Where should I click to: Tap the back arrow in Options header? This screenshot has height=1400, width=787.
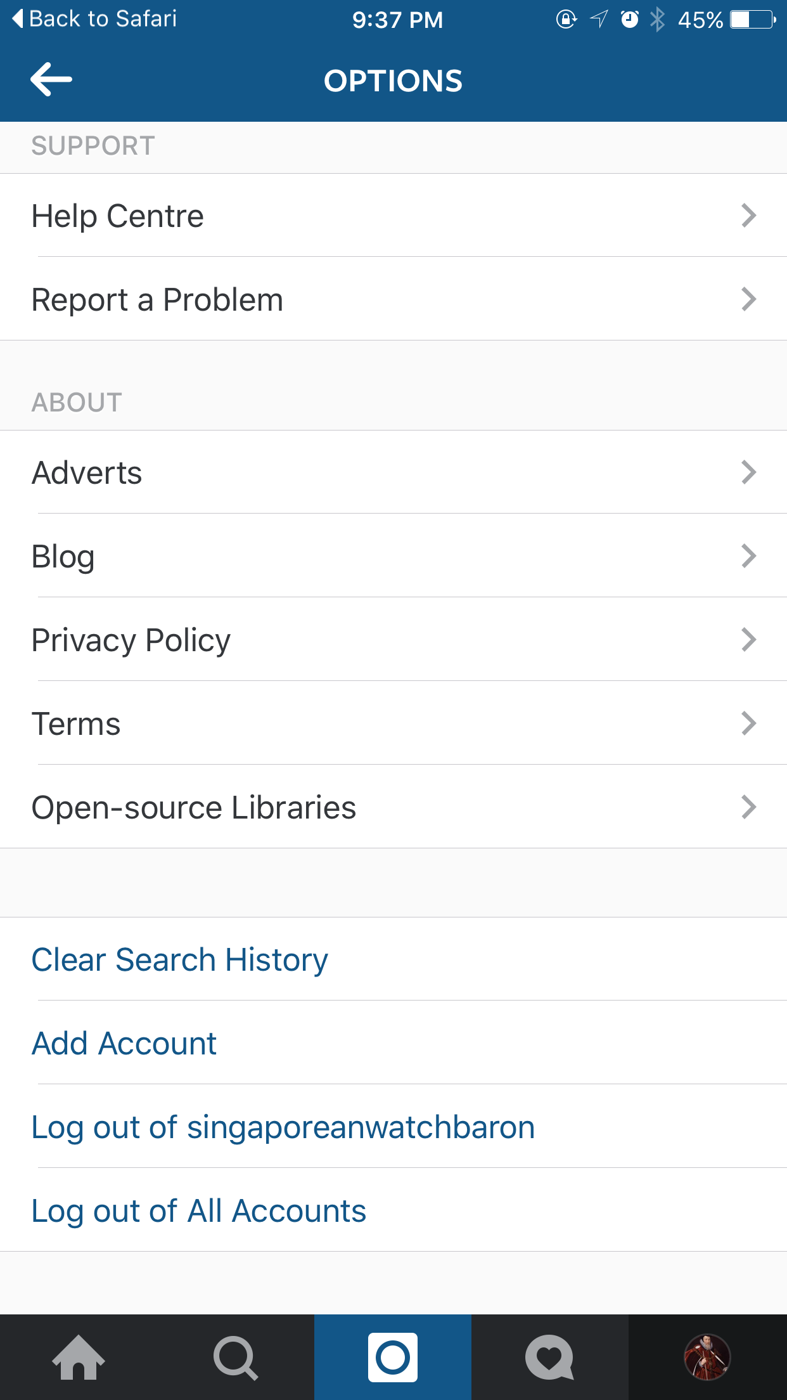pyautogui.click(x=51, y=80)
